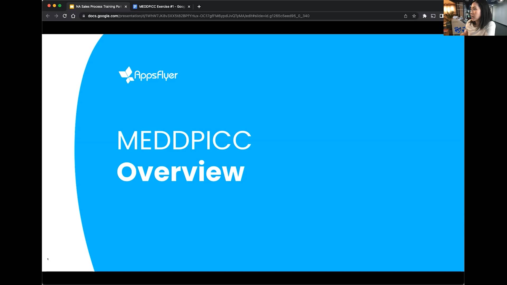Navigate forward using the forward arrow
Viewport: 507px width, 285px height.
click(x=56, y=16)
